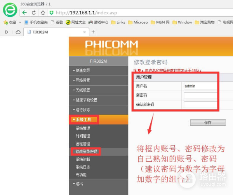Image resolution: width=233 pixels, height=195 pixels.
Task: Select 修改登录密码 in the sidebar
Action: pyautogui.click(x=86, y=151)
